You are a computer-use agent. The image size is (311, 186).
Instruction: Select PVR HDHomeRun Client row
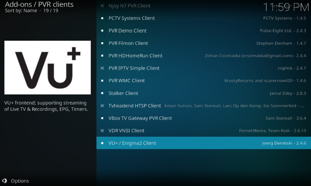coord(204,56)
